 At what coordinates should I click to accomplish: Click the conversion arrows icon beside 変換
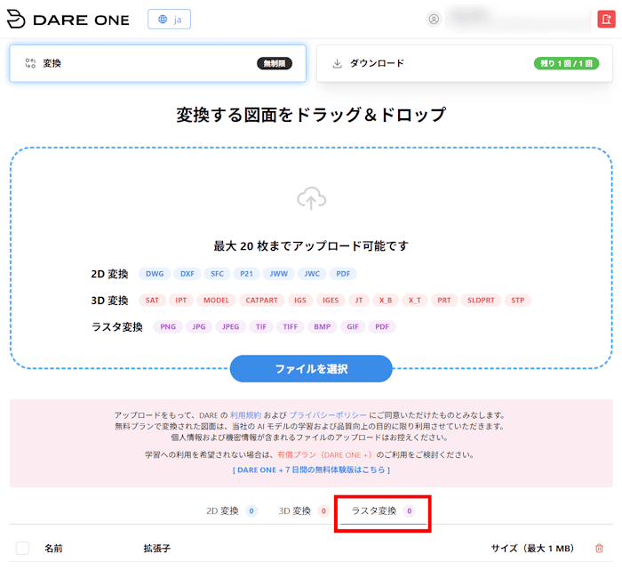[x=30, y=63]
